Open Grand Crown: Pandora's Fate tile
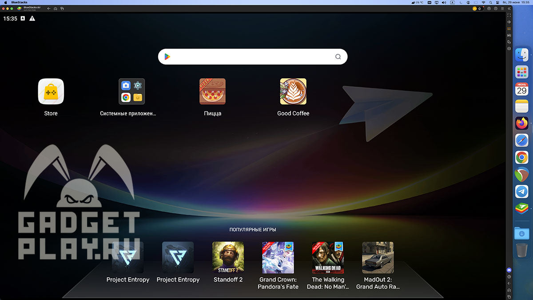Screen dimensions: 533x300 pos(278,257)
